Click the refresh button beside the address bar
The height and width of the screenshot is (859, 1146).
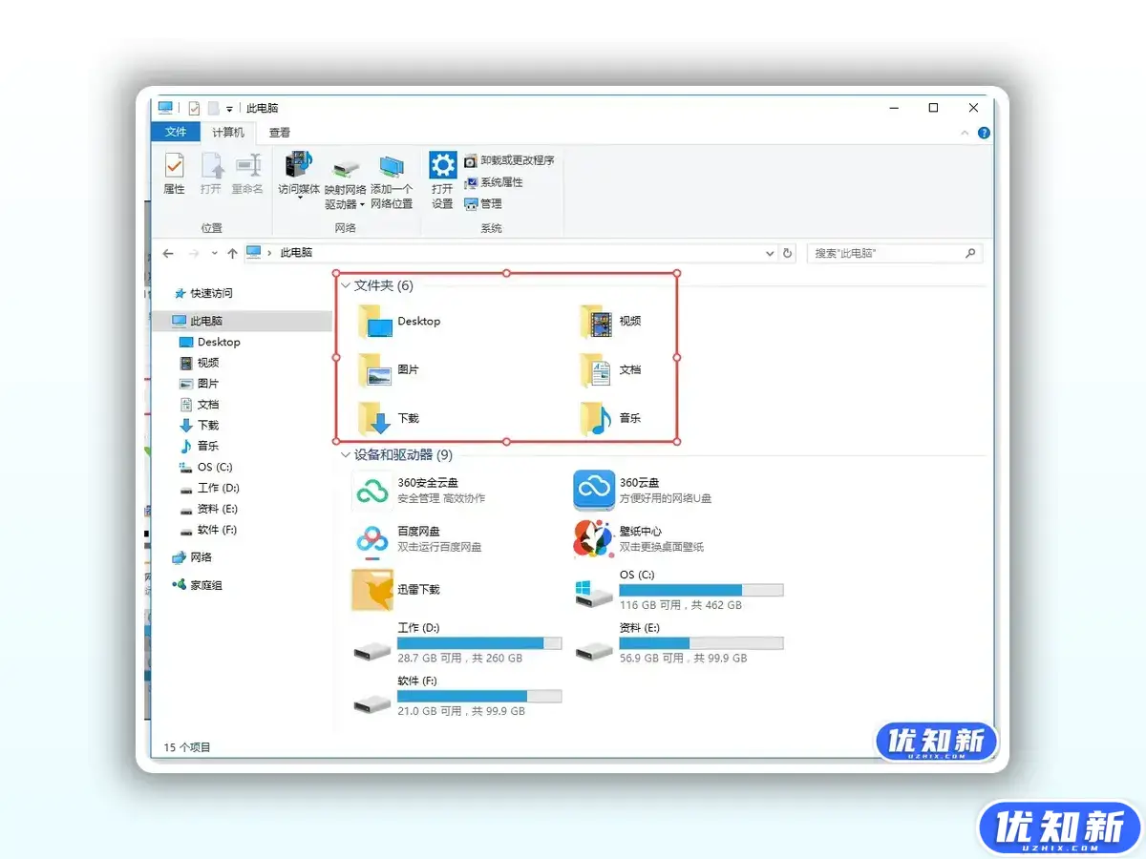click(x=787, y=253)
